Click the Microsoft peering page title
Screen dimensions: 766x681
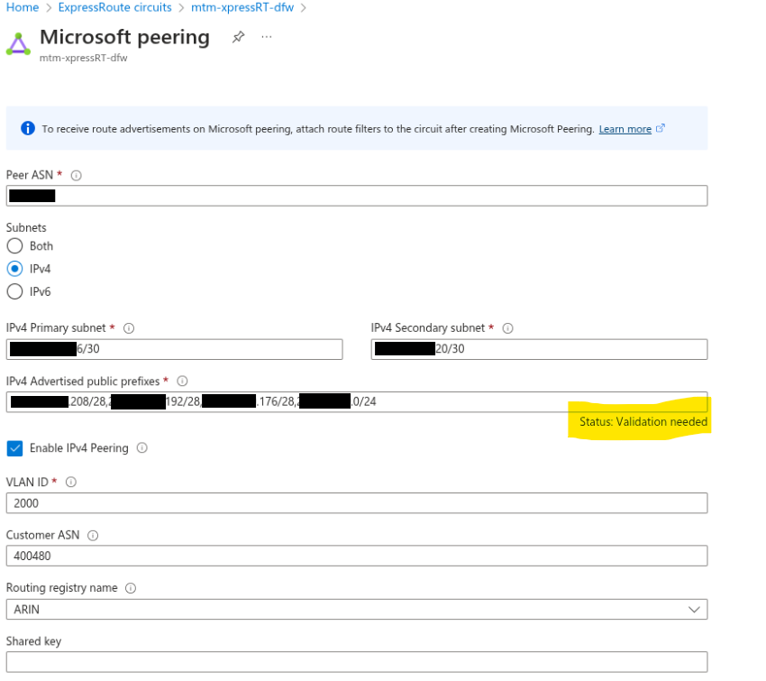pos(124,37)
